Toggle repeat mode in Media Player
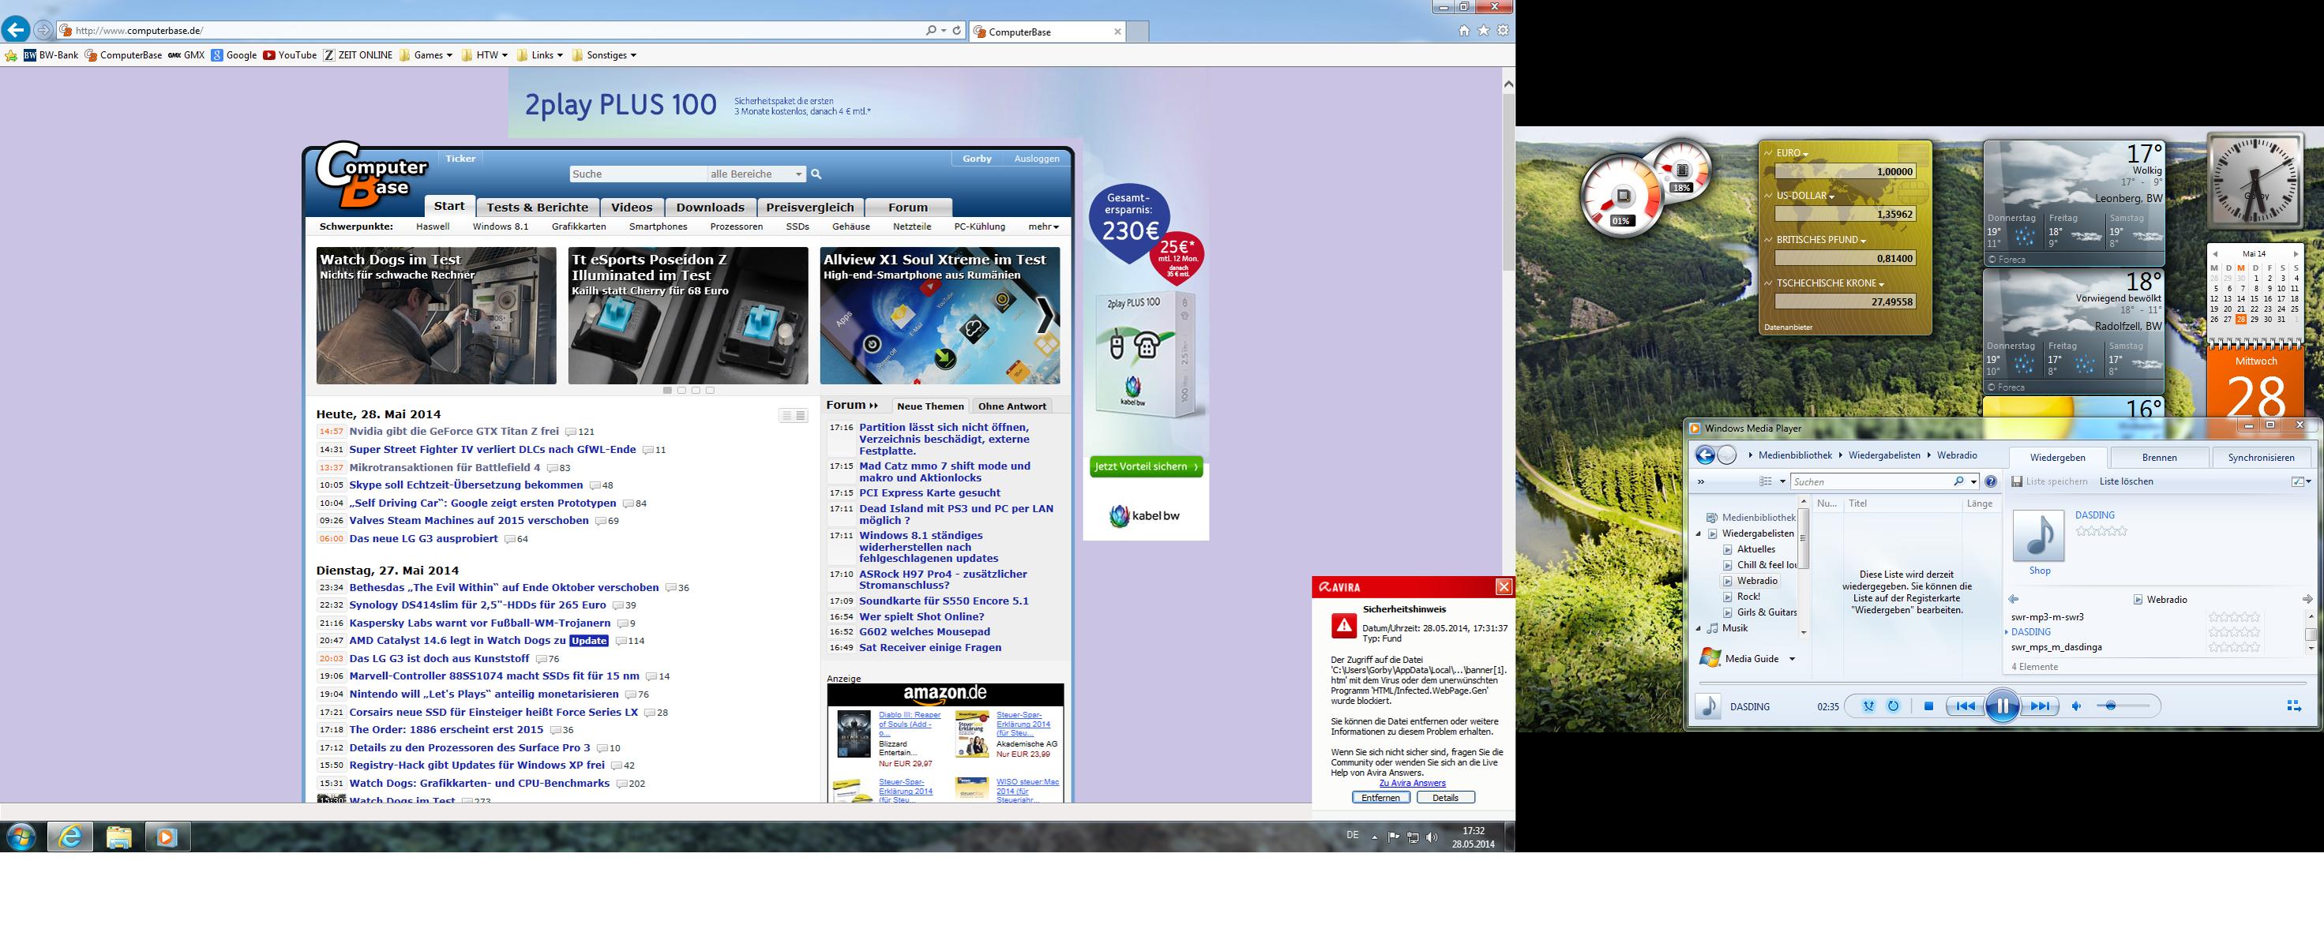The image size is (2324, 947). click(1893, 706)
